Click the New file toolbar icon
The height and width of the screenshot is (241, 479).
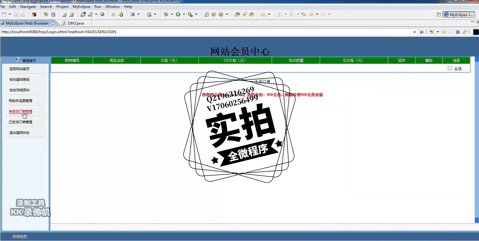4,14
